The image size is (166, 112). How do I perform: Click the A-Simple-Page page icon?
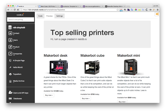point(10,61)
